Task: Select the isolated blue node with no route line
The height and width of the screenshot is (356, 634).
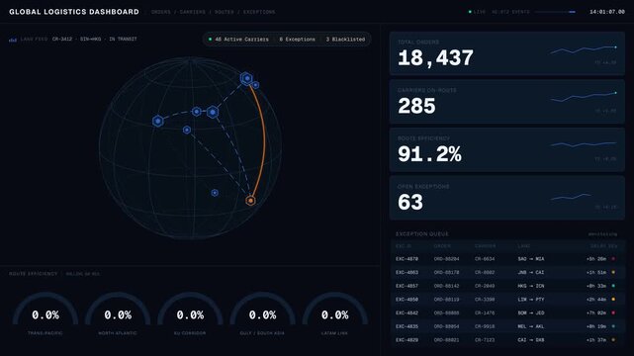Action: click(x=215, y=193)
